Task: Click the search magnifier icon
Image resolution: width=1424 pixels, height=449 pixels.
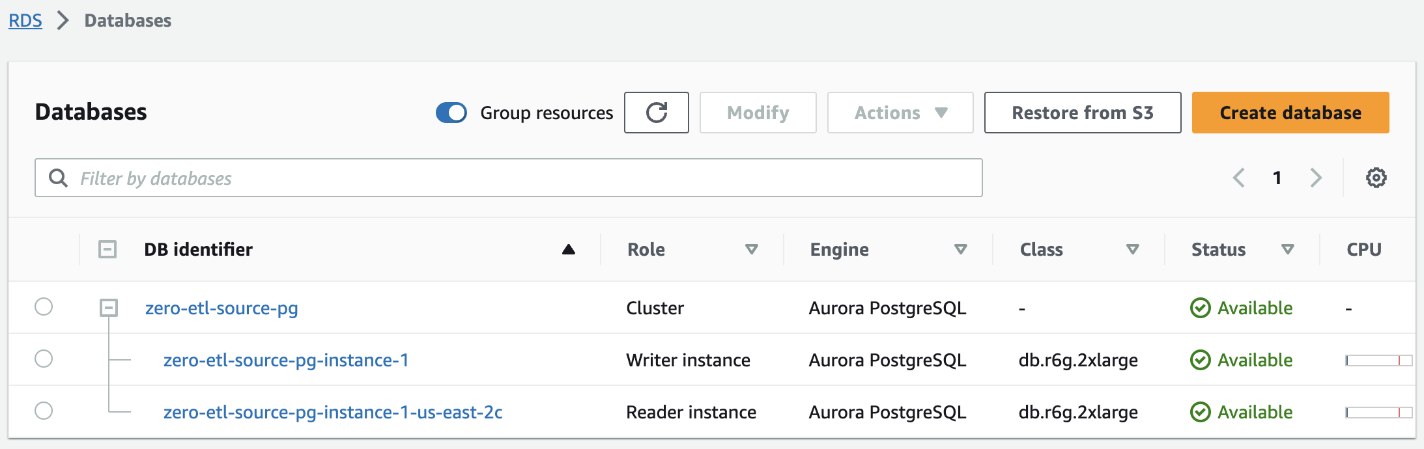Action: click(59, 178)
